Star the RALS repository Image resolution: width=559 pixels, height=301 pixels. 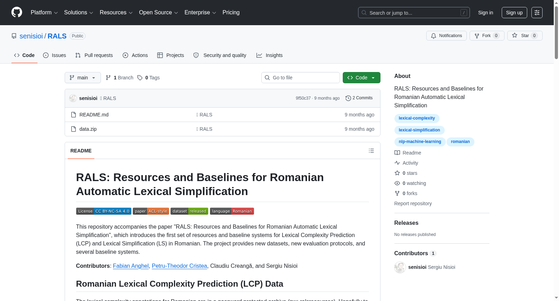pos(525,36)
